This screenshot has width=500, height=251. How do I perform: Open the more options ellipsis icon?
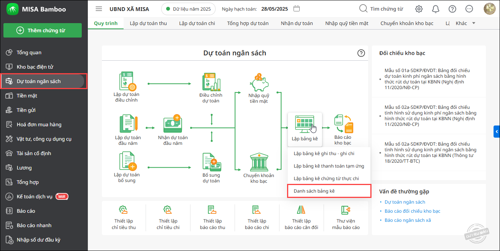[469, 9]
